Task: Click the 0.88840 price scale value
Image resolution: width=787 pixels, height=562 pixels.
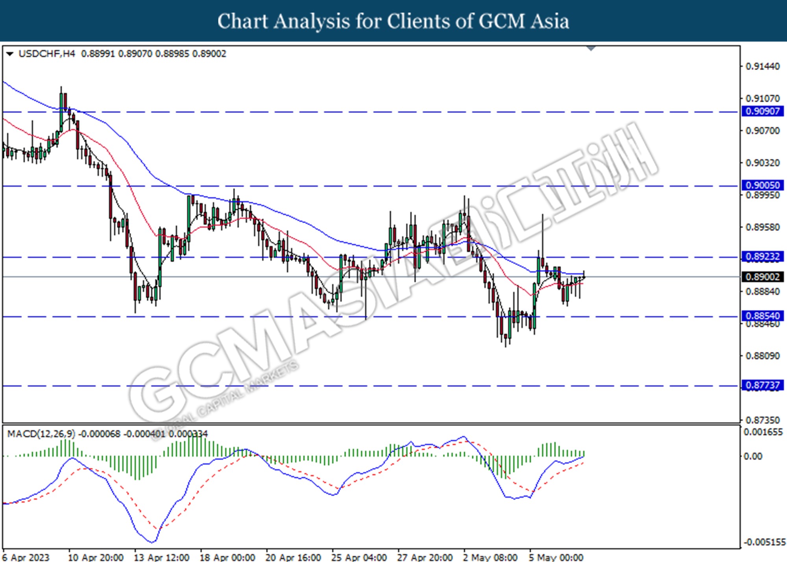Action: coord(763,291)
